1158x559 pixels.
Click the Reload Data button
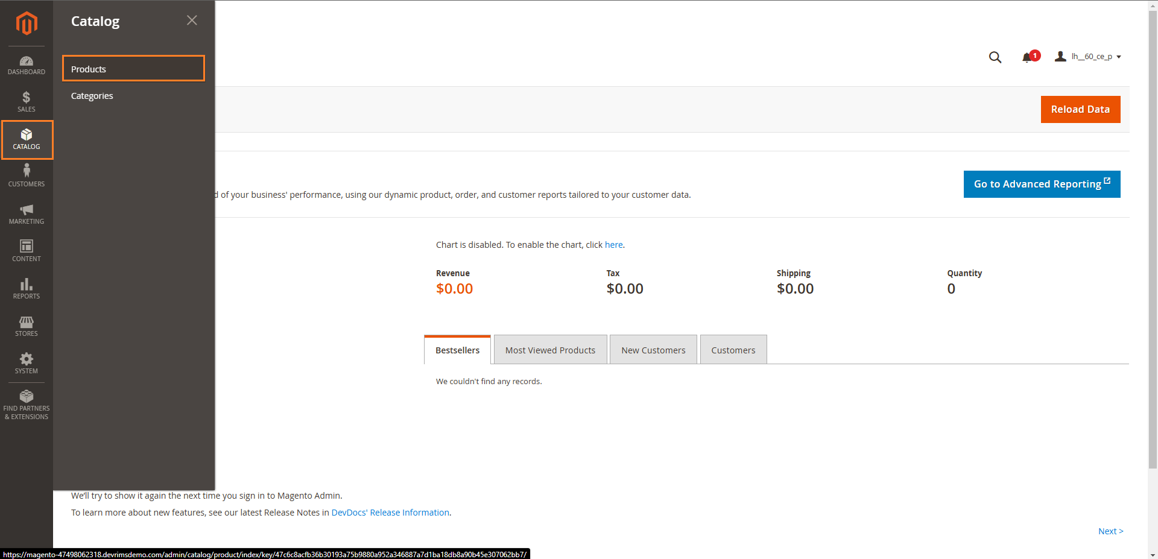pyautogui.click(x=1080, y=109)
